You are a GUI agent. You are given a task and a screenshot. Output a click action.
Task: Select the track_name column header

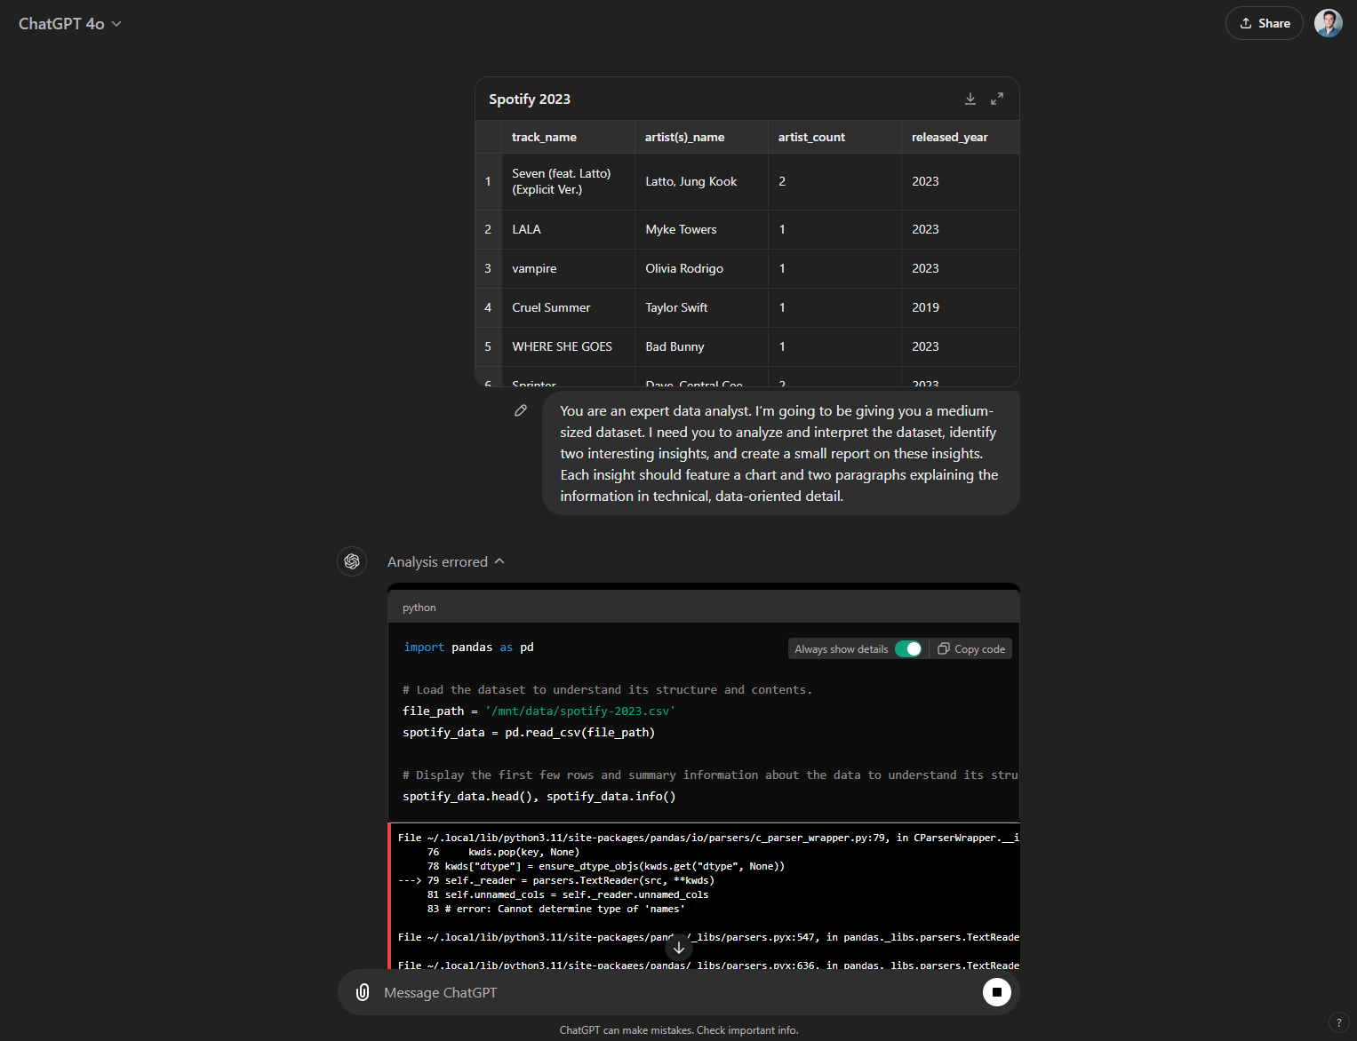pos(569,137)
